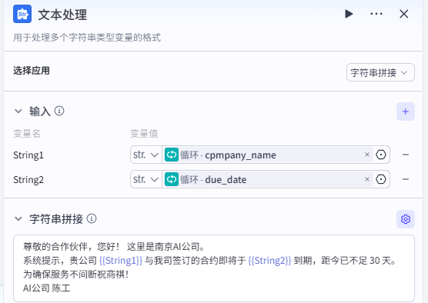Open the three-dots more options menu

376,14
